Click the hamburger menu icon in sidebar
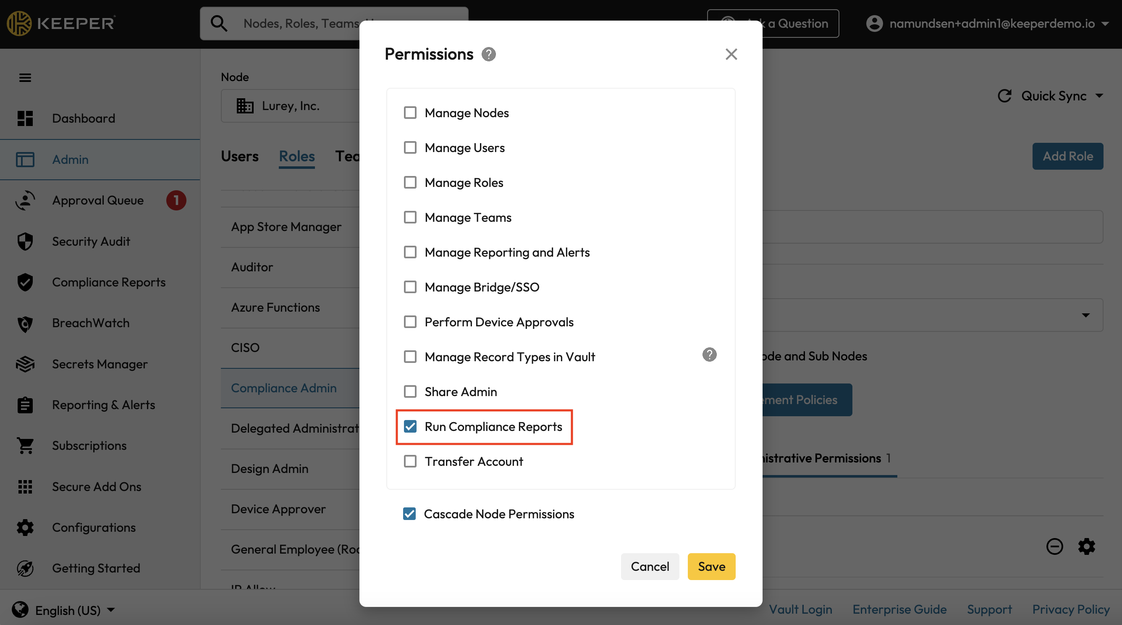Screen dimensions: 1122x625 25,78
